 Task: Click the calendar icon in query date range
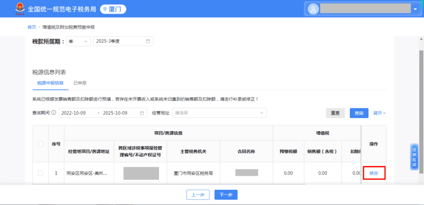[142, 113]
